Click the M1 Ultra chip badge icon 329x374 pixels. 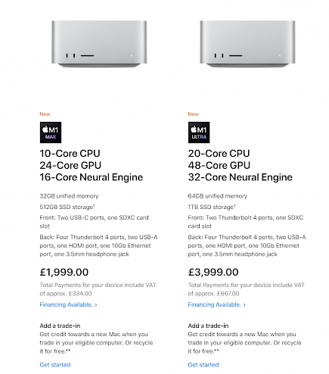[x=199, y=132]
